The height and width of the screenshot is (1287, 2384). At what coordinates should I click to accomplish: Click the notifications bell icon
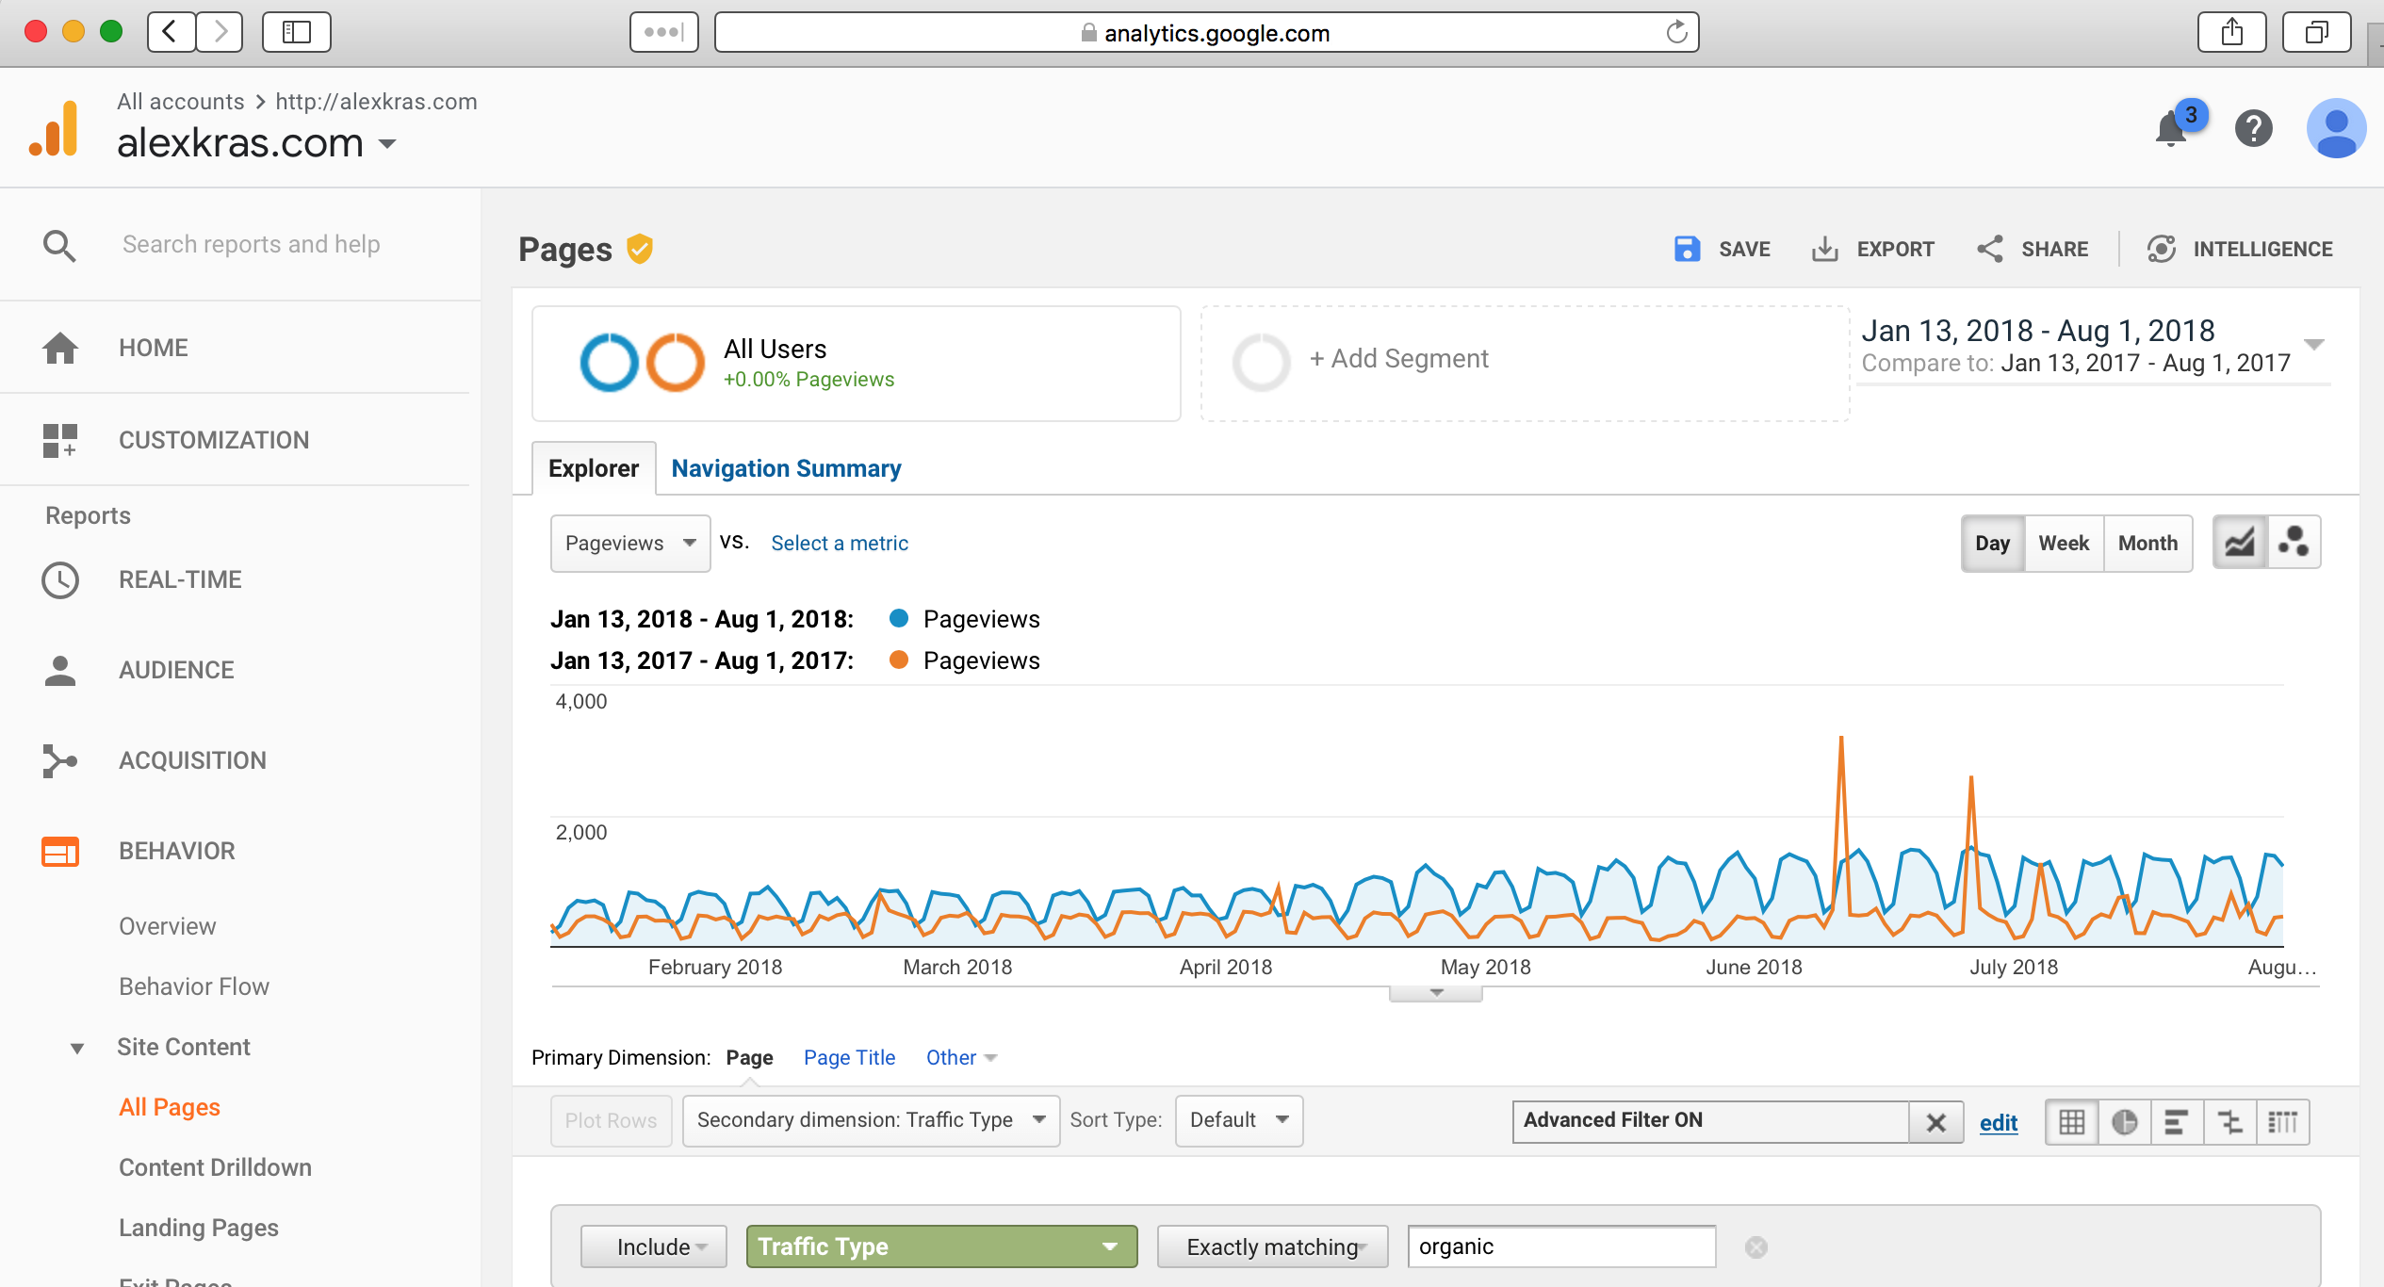coord(2171,129)
